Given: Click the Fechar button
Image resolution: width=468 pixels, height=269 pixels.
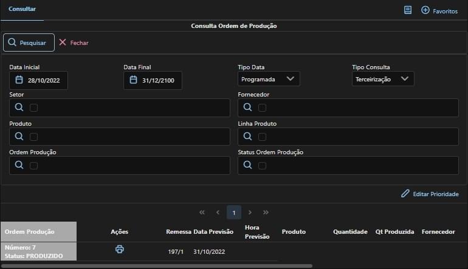Looking at the screenshot, I should click(74, 43).
